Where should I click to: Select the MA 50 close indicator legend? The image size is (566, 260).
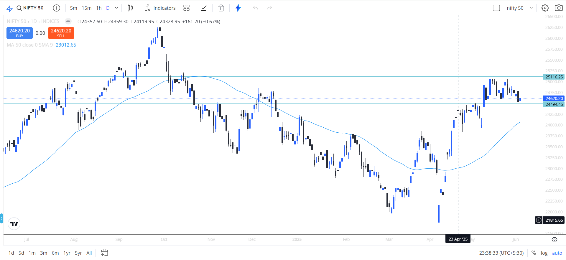[x=30, y=45]
